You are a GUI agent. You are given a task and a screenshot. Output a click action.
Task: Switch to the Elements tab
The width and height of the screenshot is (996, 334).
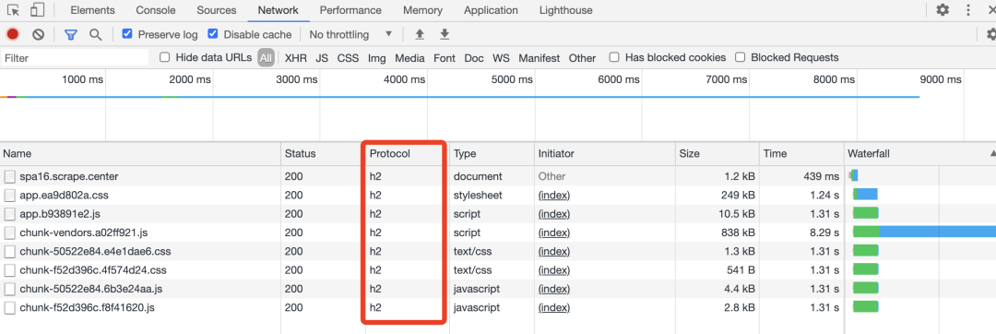(x=93, y=10)
